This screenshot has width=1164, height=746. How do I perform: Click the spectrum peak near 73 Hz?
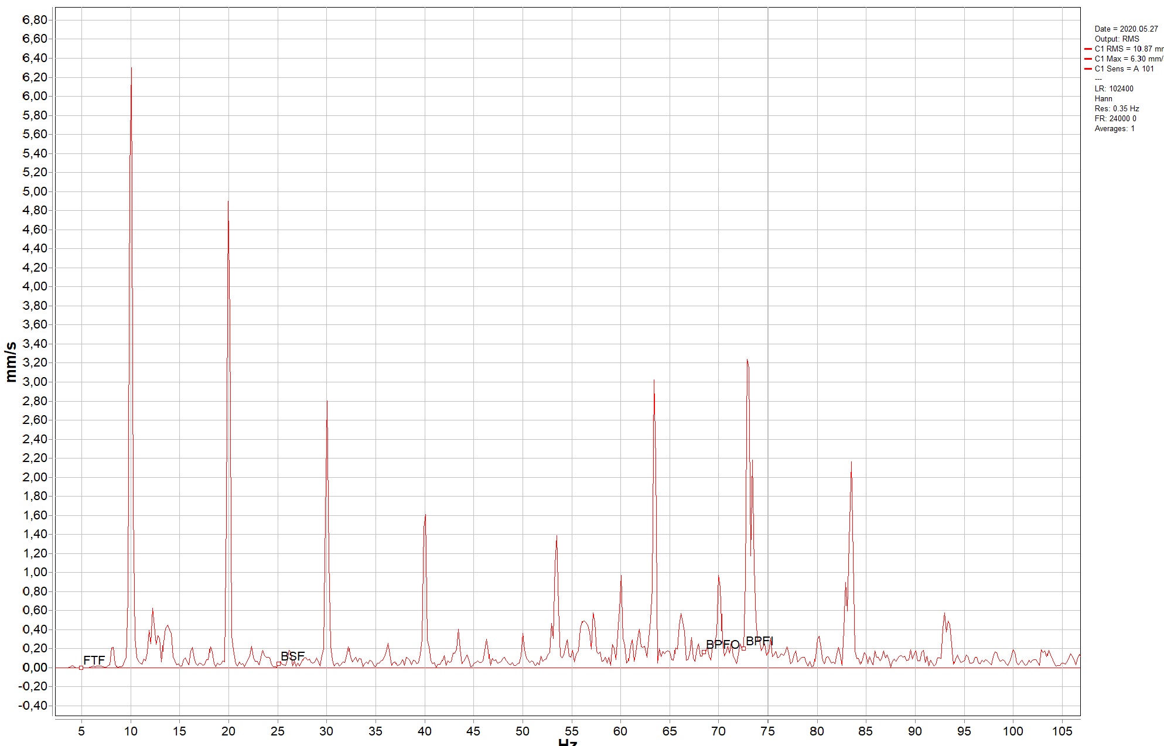[747, 360]
